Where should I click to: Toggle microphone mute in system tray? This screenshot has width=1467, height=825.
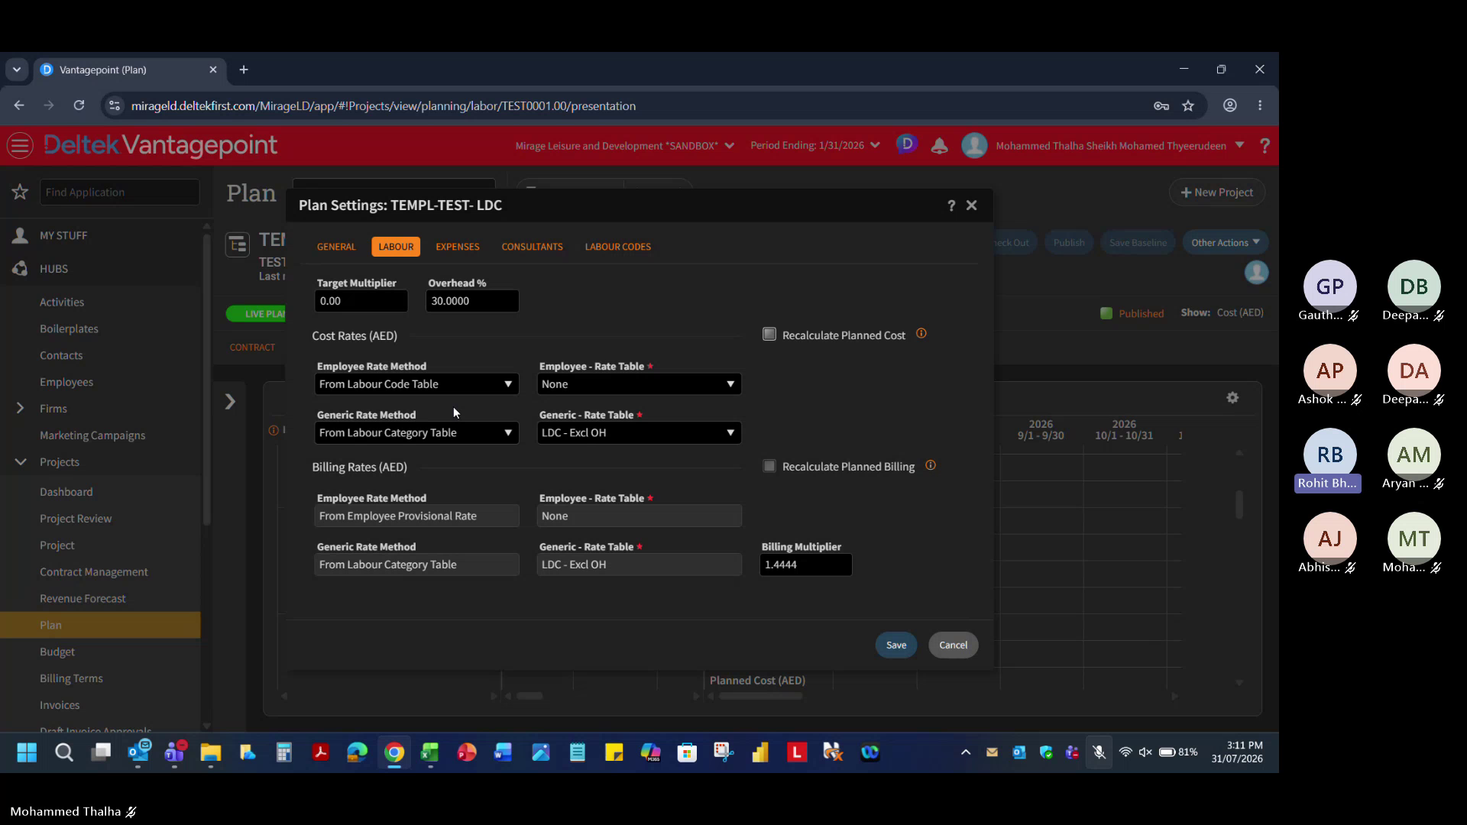(1099, 752)
